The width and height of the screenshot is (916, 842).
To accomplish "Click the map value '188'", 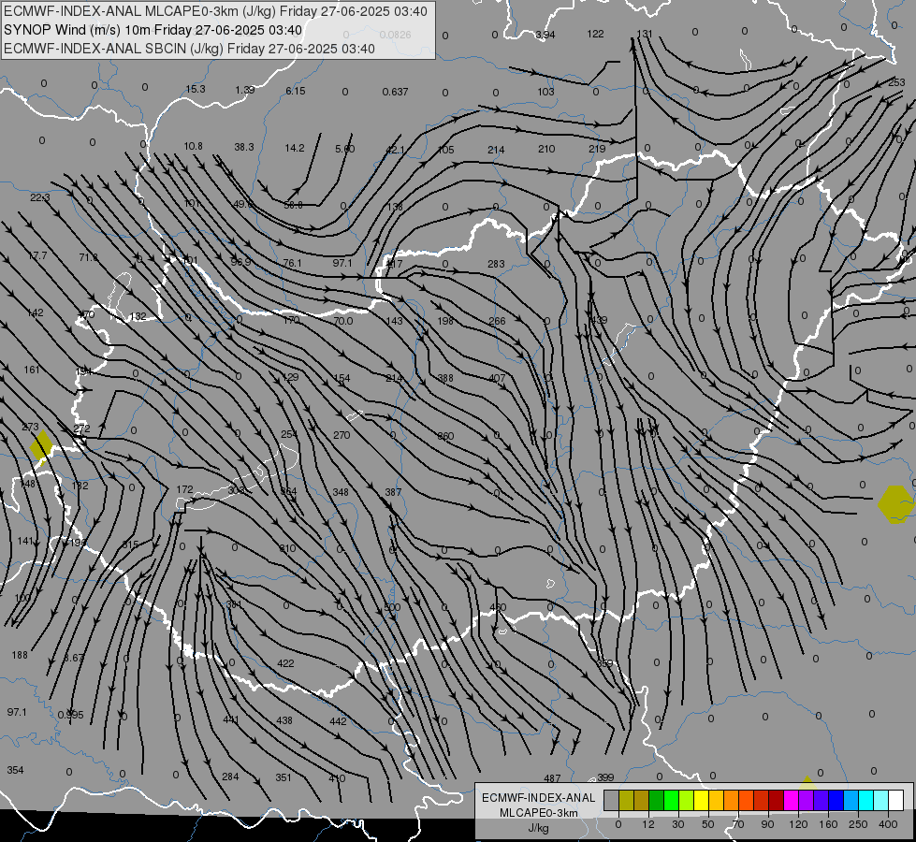I will point(20,655).
